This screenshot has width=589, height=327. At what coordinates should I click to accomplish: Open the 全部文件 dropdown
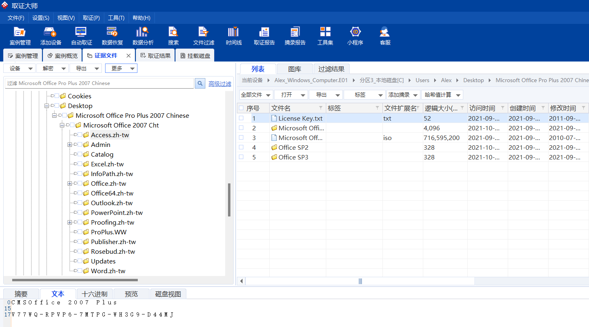click(x=256, y=95)
